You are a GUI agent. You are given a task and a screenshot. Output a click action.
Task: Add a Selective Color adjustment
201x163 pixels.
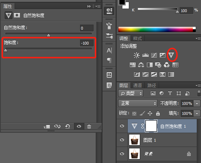(x=163, y=74)
